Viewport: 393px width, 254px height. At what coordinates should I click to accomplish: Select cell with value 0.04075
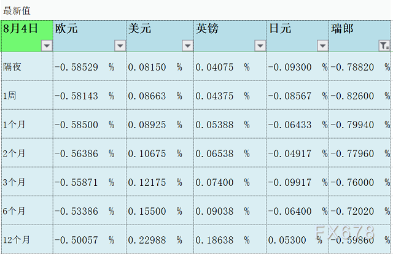[x=230, y=66]
